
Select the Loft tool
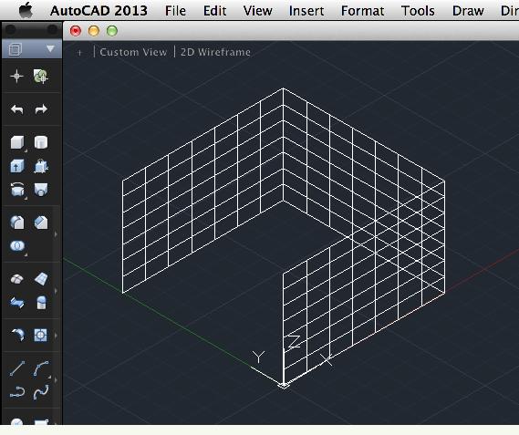point(41,190)
